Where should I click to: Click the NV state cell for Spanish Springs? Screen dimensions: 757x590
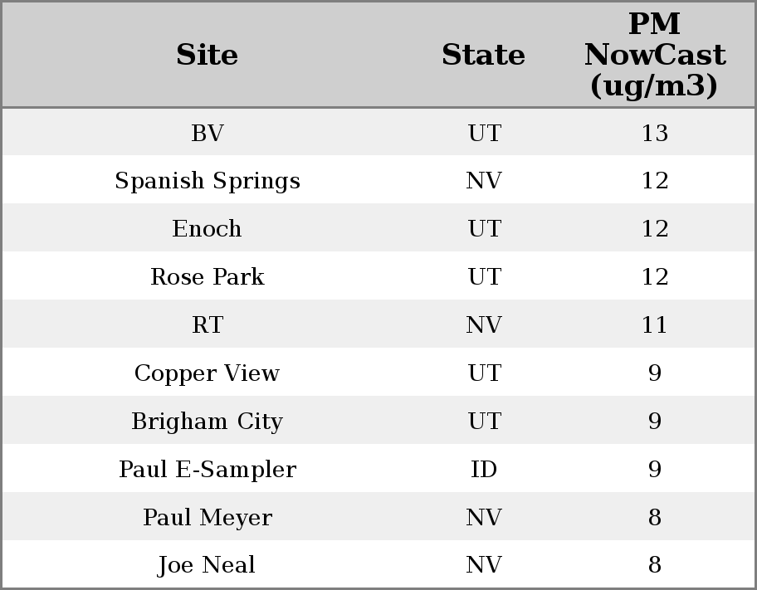click(x=483, y=181)
